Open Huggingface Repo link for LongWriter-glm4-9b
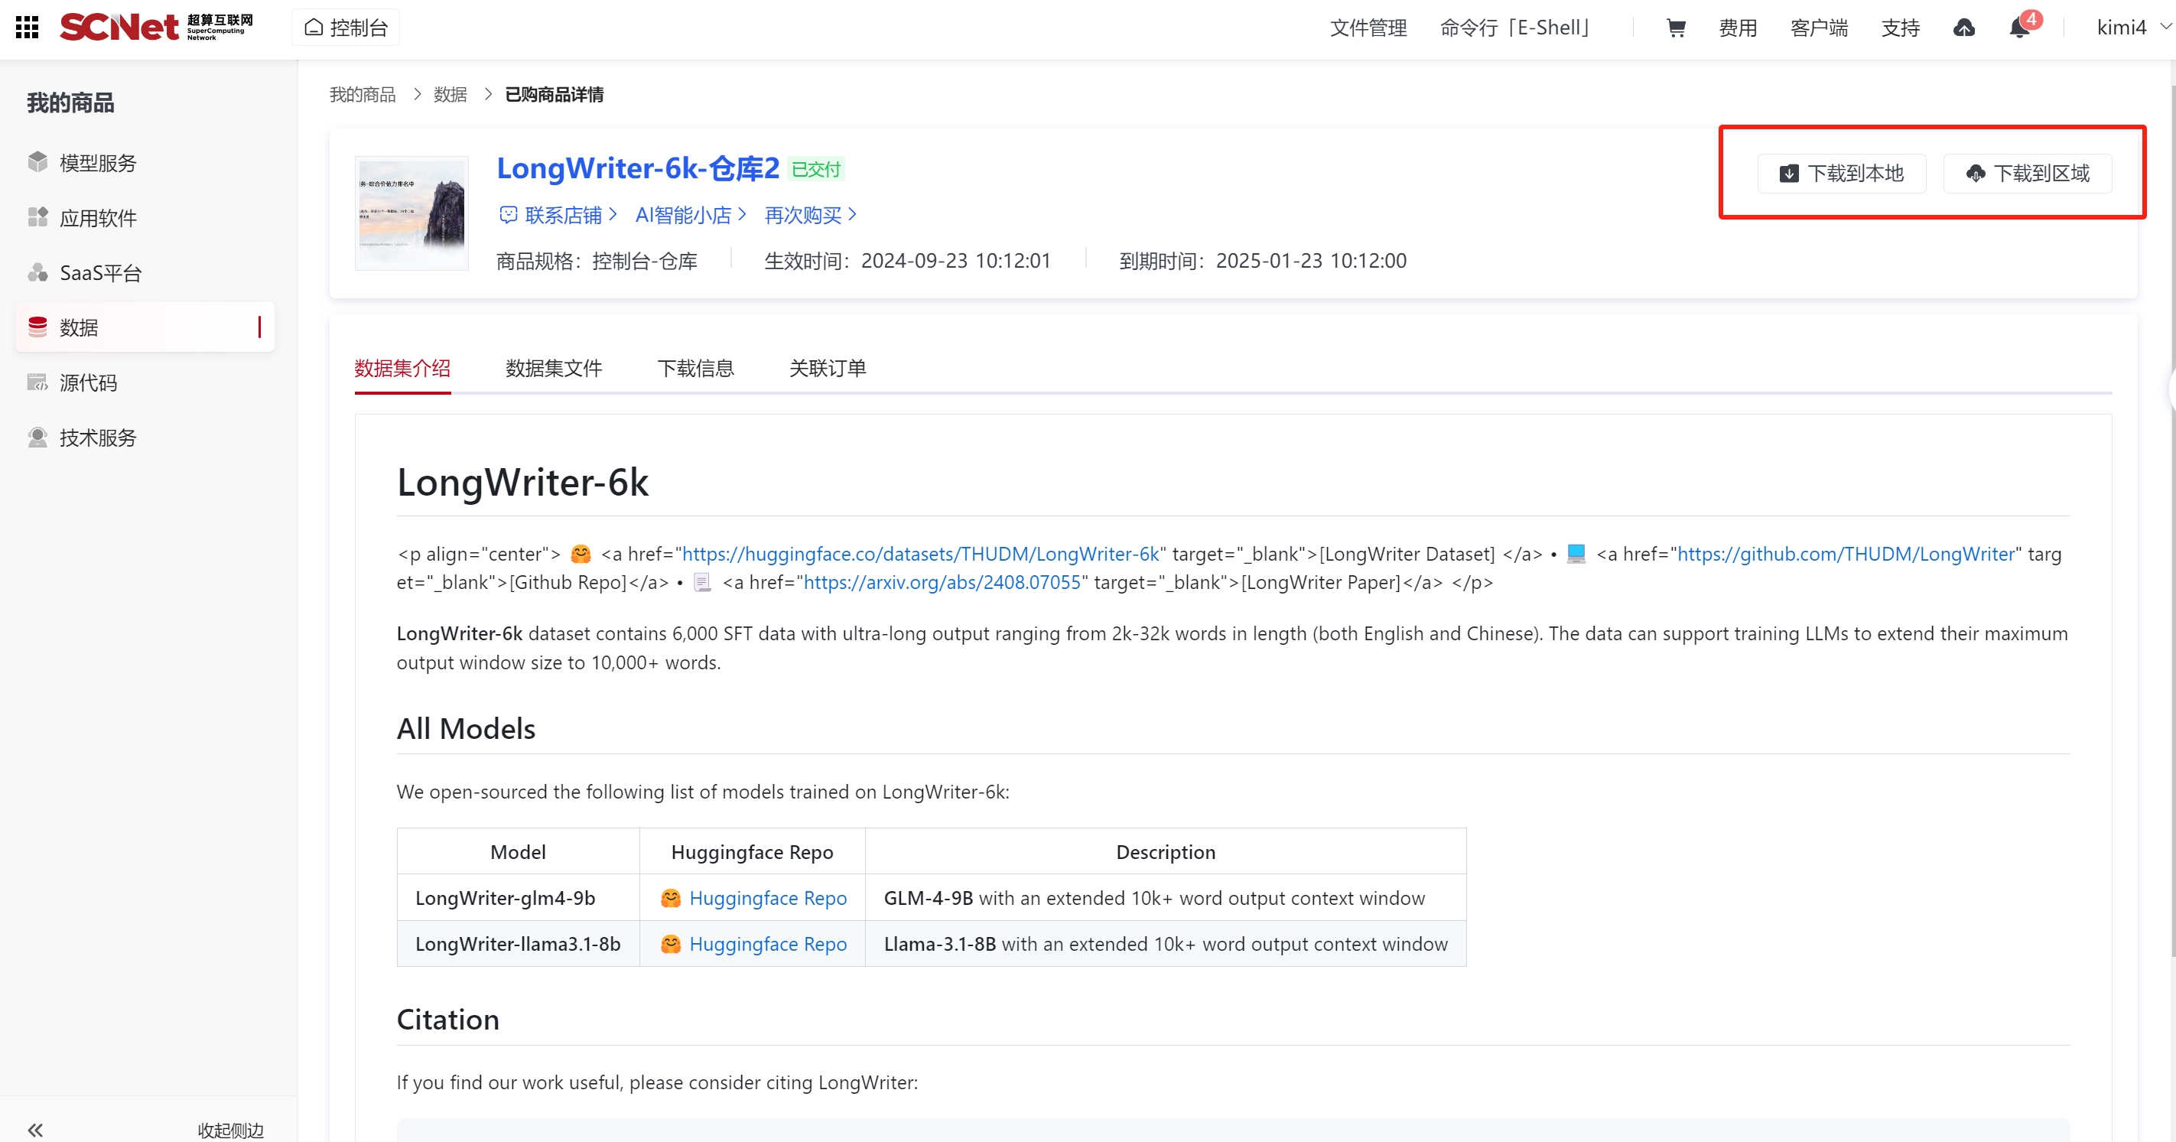The width and height of the screenshot is (2176, 1142). point(767,898)
